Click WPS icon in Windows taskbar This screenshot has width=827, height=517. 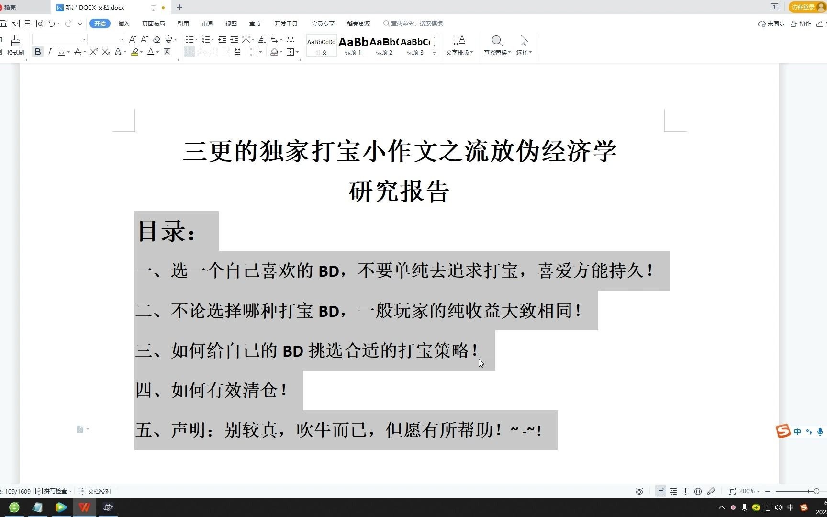coord(85,507)
